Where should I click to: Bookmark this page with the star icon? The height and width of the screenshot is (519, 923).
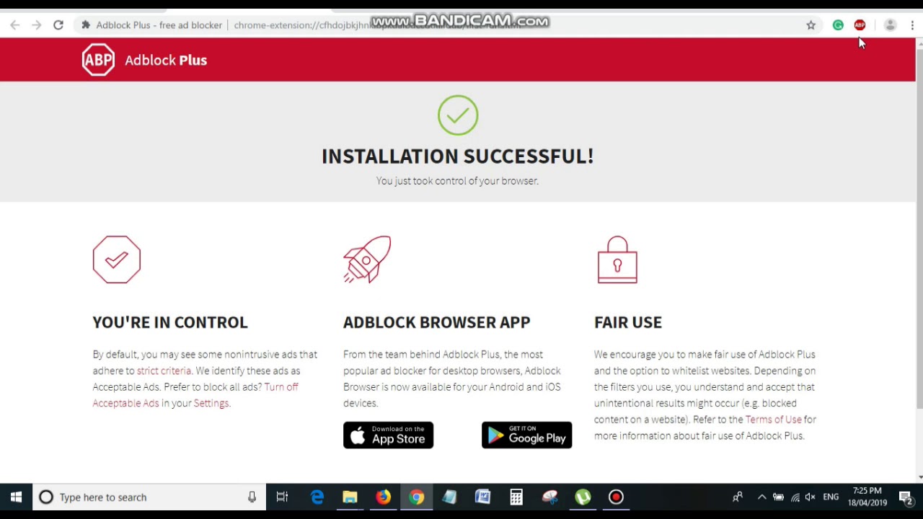coord(811,25)
